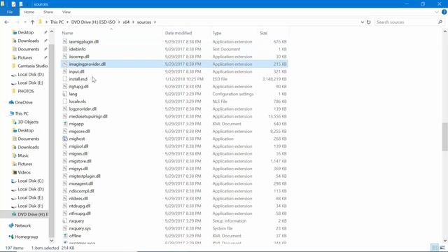Select the mighost application icon
Screen dimensions: 448x252
pyautogui.click(x=65, y=139)
